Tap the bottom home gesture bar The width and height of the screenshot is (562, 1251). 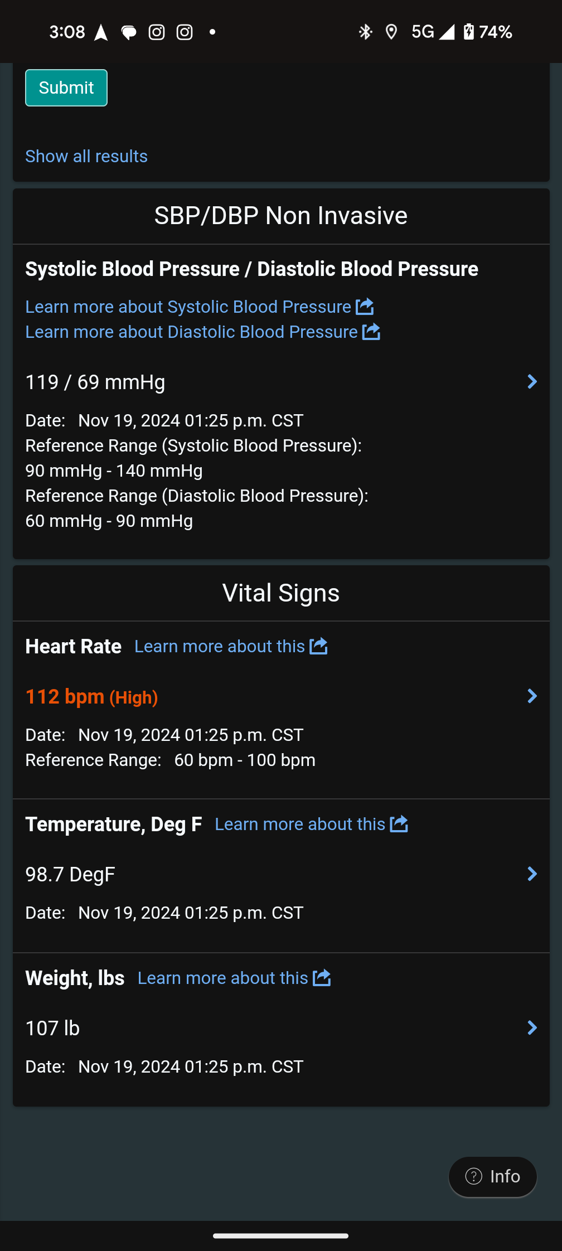coord(281,1236)
